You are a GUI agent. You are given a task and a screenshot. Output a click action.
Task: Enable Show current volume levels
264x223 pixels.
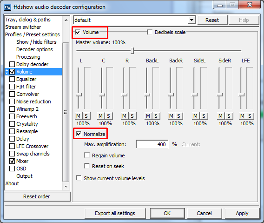click(x=79, y=178)
